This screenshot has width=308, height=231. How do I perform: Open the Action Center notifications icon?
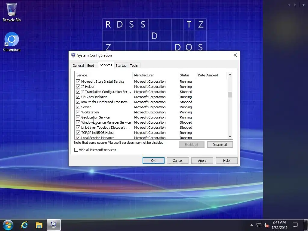click(295, 225)
